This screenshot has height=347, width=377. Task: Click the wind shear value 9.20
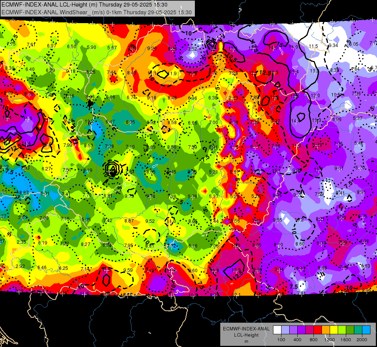click(152, 49)
